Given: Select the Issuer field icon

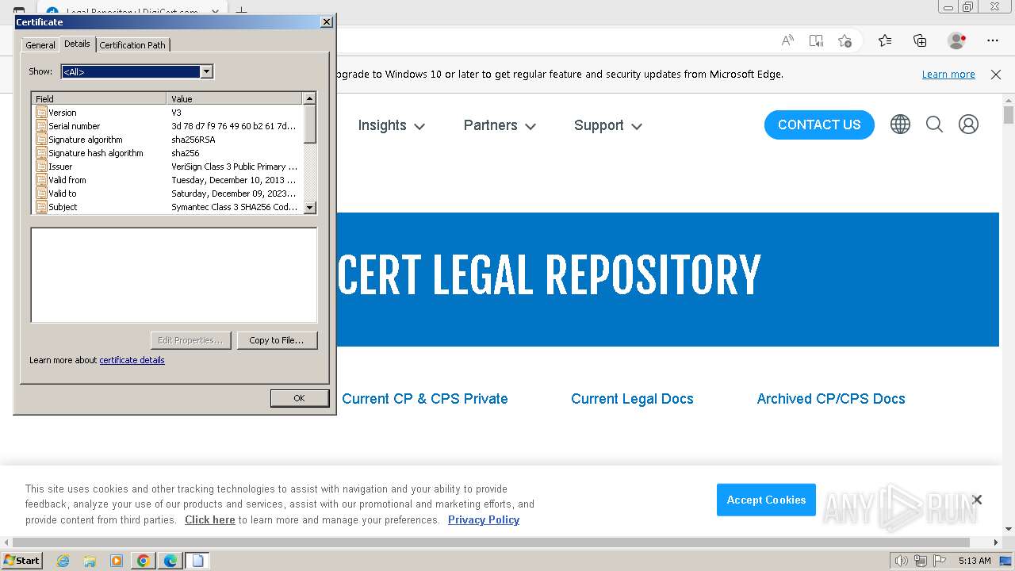Looking at the screenshot, I should (41, 167).
